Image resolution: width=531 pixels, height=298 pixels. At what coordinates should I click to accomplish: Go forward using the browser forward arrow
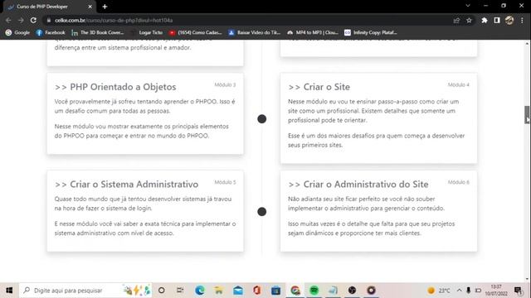tap(21, 20)
